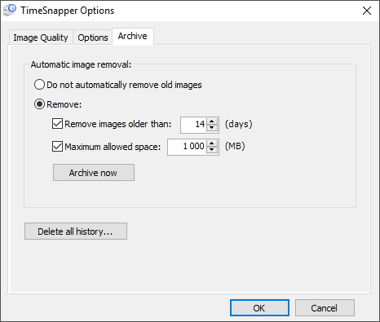Click the (days) unit label
Image resolution: width=380 pixels, height=322 pixels.
pos(238,124)
